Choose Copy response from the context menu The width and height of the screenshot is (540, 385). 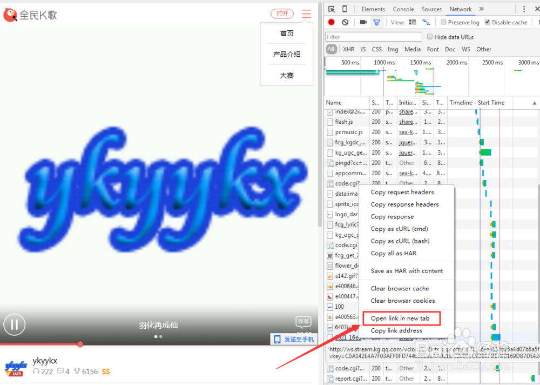pos(392,217)
